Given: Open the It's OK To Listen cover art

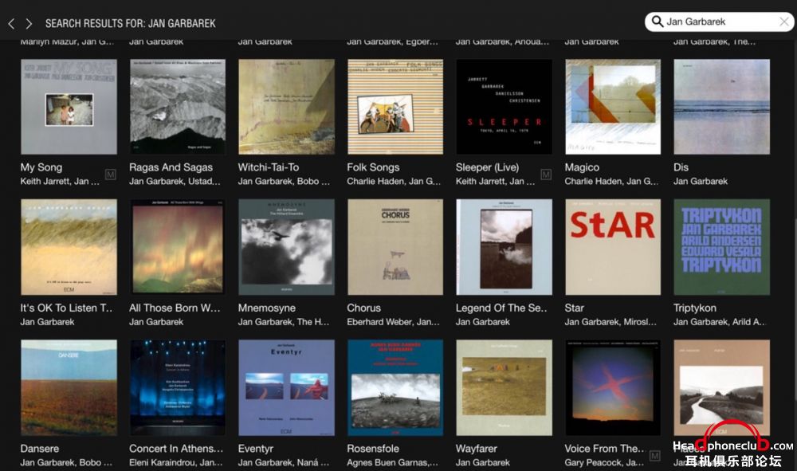Looking at the screenshot, I should pyautogui.click(x=69, y=247).
